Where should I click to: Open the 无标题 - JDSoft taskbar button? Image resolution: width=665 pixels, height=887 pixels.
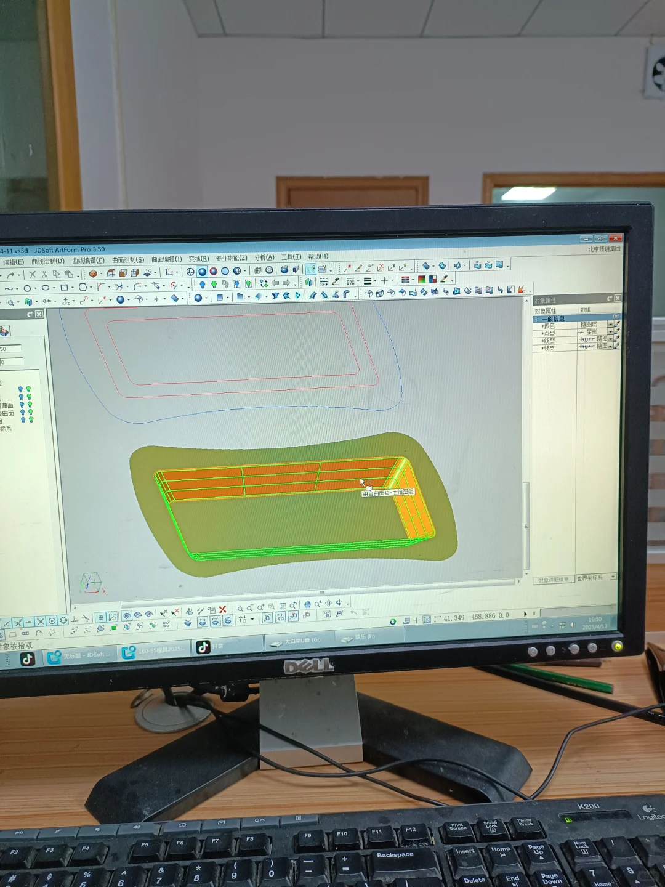point(80,655)
